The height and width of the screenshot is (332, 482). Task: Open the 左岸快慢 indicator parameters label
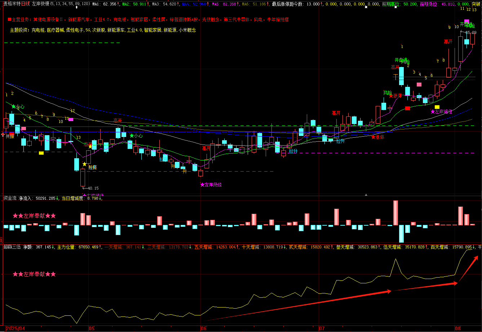pyautogui.click(x=61, y=4)
